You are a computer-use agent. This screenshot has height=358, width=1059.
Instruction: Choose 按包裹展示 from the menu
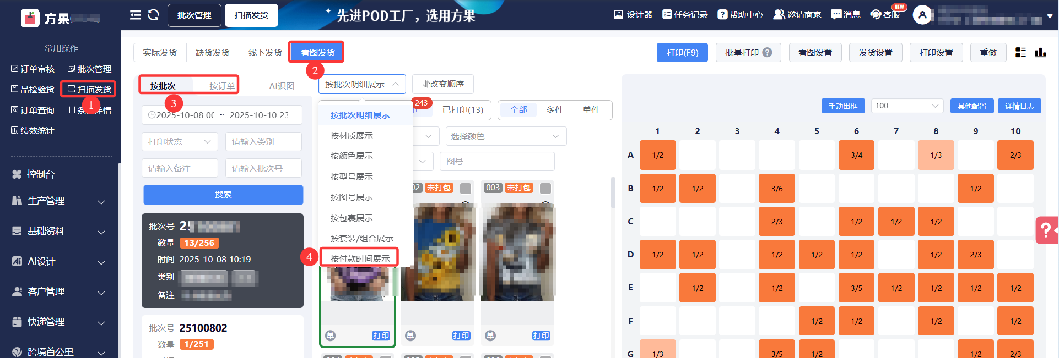[352, 218]
